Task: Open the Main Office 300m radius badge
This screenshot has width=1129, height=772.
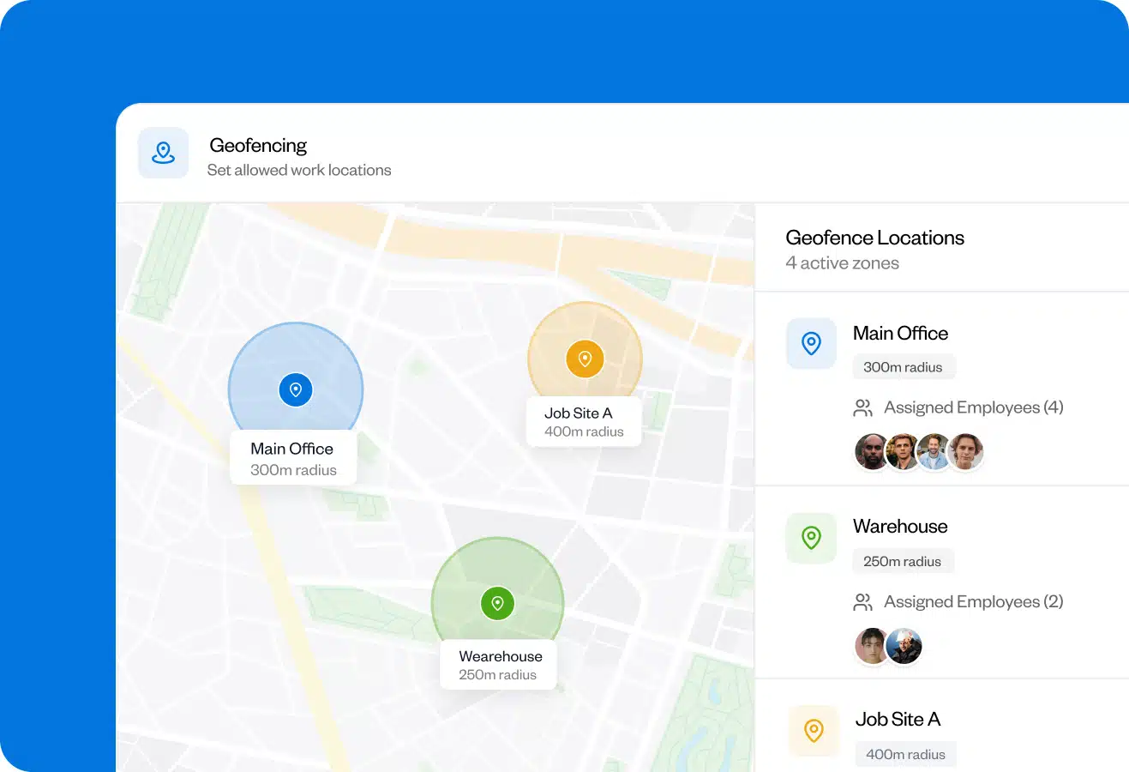Action: pos(904,366)
